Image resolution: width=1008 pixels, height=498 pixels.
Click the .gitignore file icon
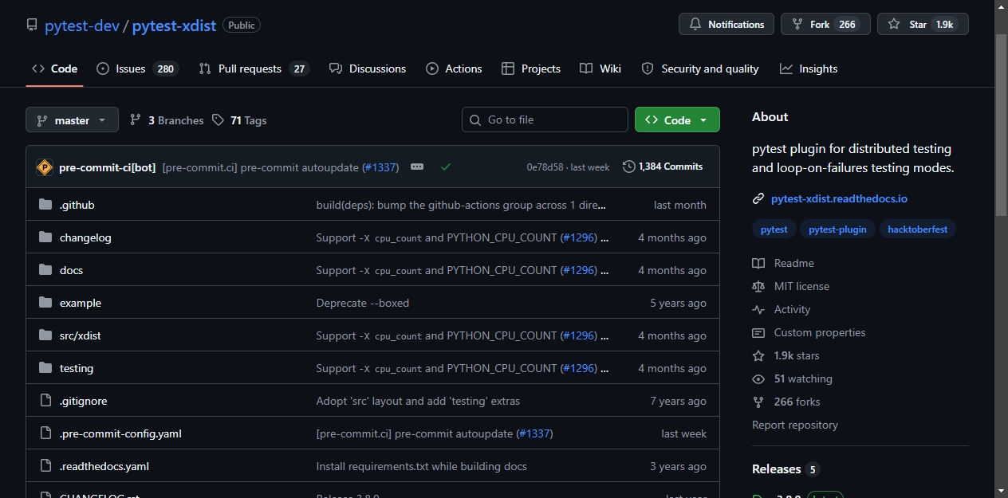point(45,401)
